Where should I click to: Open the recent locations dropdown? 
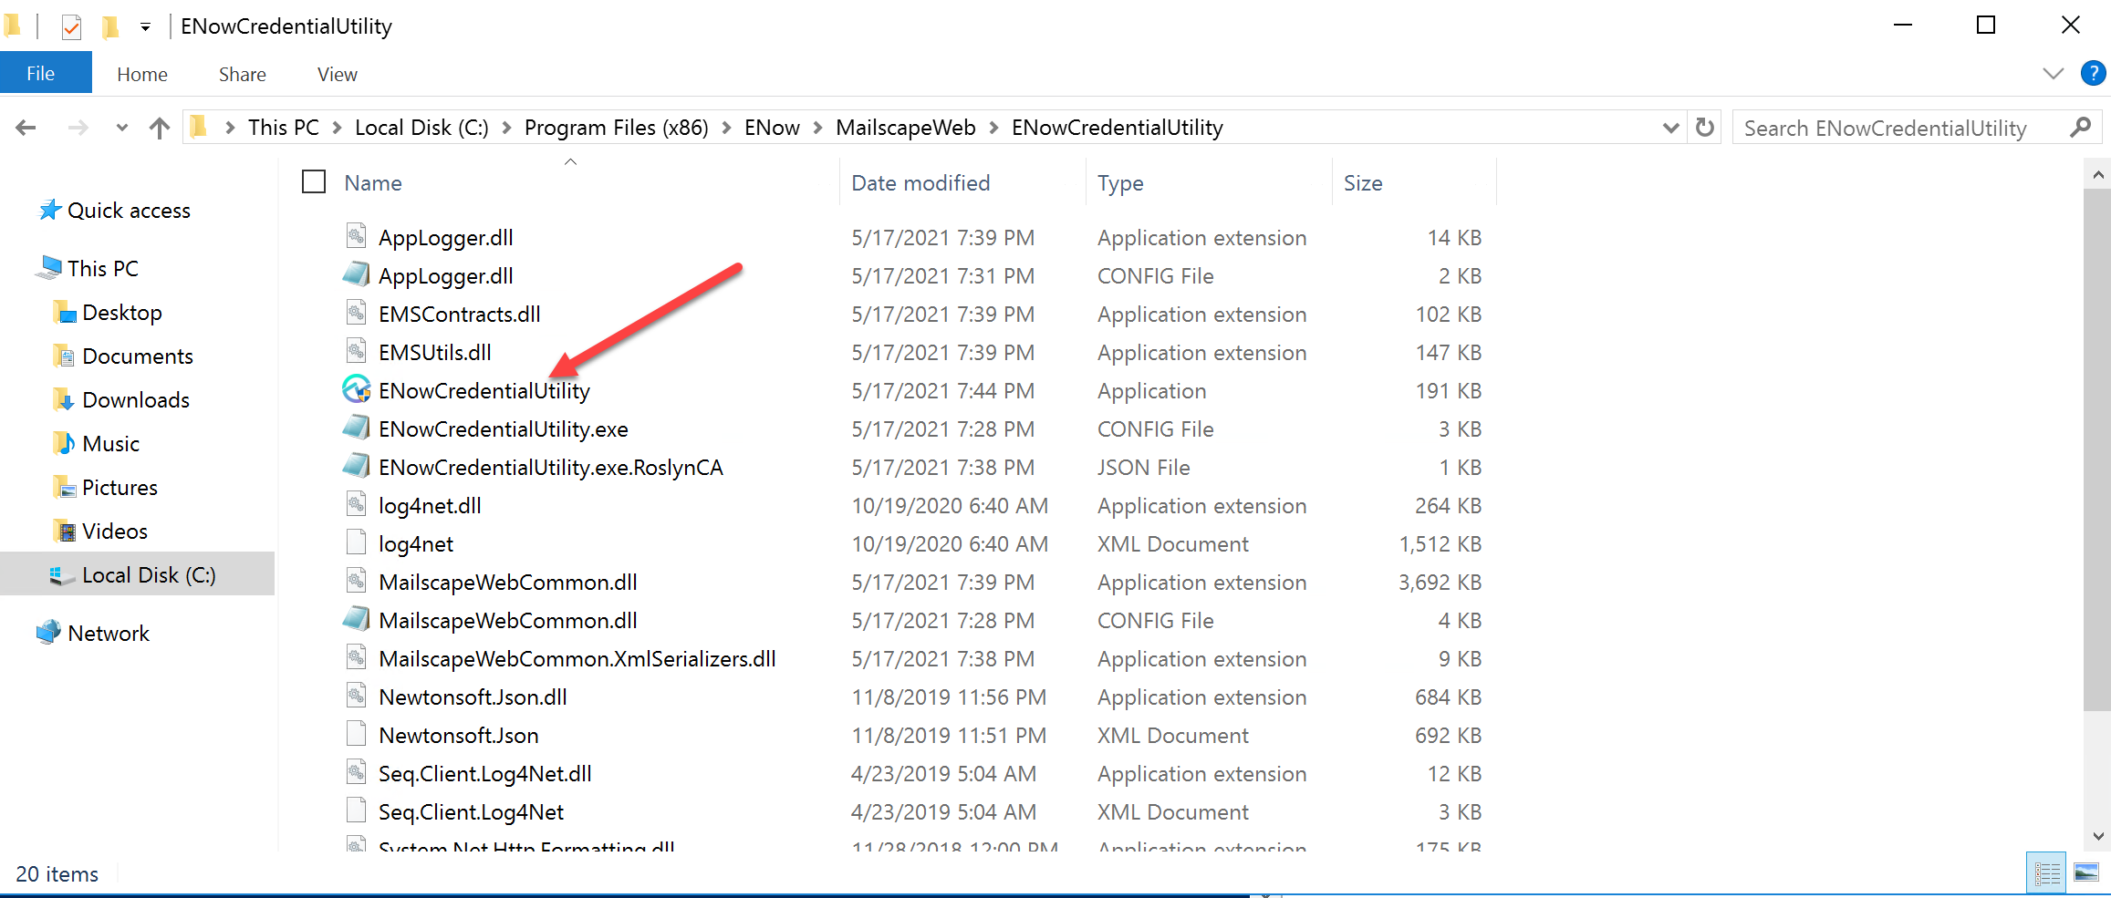click(121, 128)
